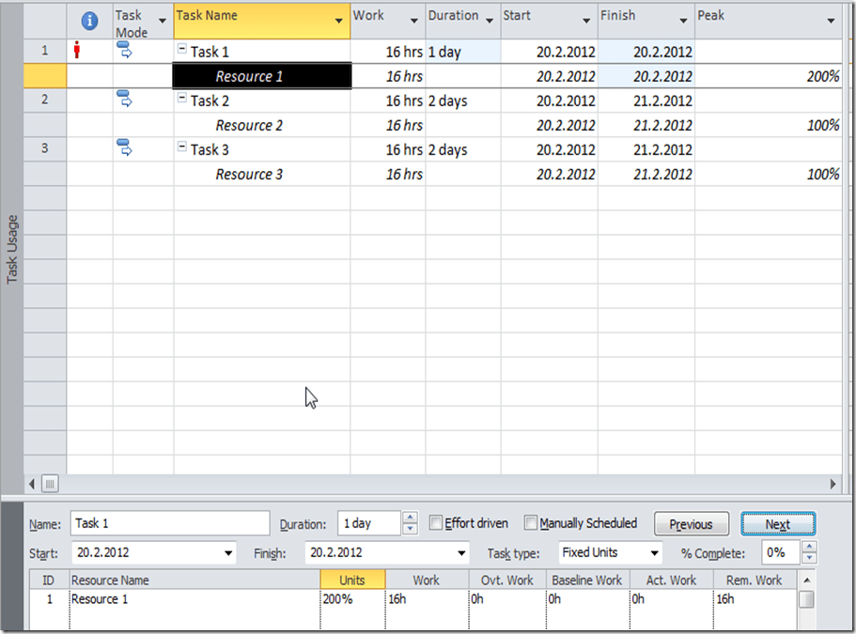
Task: Click the overallocation red person icon for Task 1
Action: [x=77, y=51]
